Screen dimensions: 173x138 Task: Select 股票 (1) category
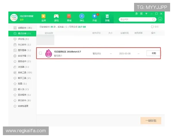(x=22, y=84)
